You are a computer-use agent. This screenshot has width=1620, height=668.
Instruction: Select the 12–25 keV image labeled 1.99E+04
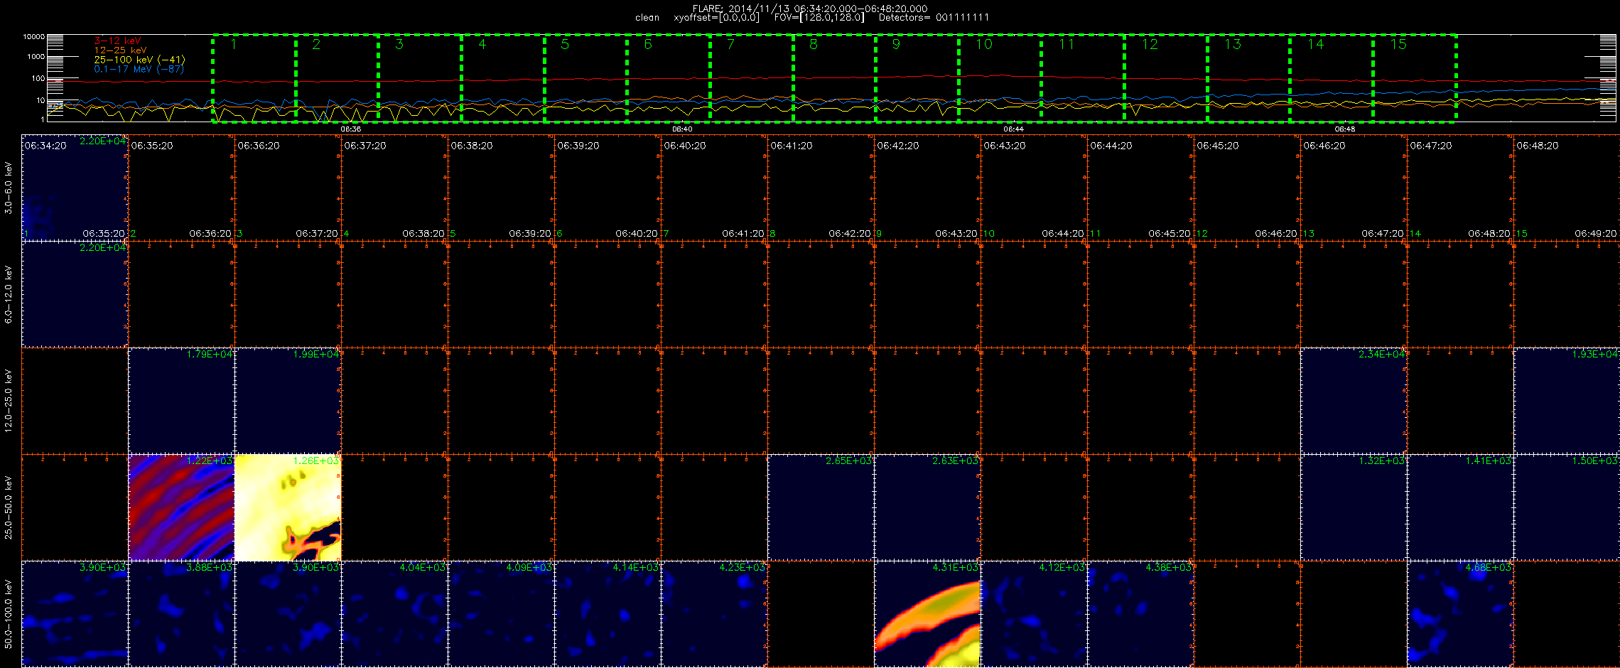(288, 401)
